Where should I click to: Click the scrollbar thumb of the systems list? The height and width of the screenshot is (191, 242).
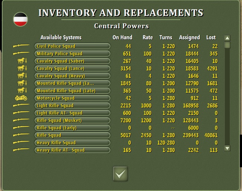click(228, 45)
